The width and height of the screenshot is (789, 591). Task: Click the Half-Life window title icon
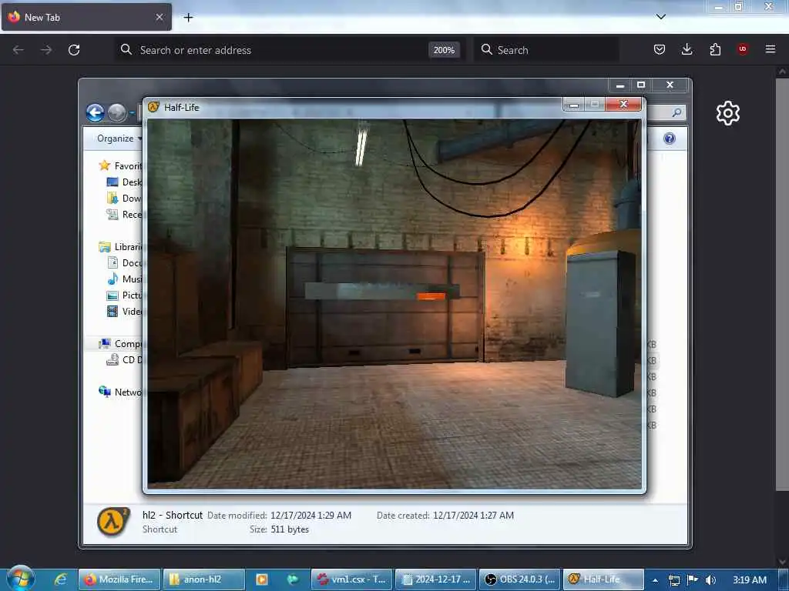pos(153,107)
